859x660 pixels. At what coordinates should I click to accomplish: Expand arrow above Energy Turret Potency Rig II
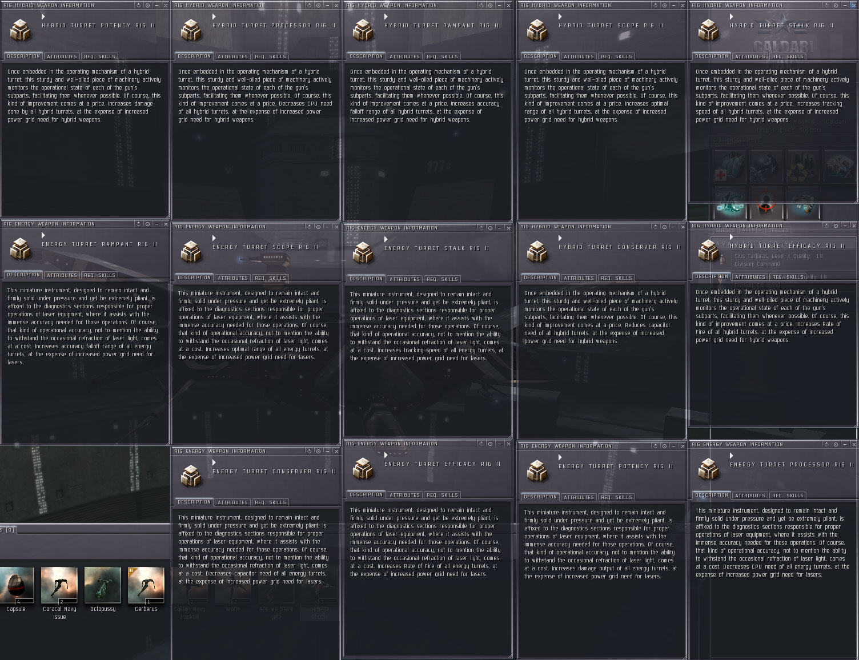tap(560, 457)
